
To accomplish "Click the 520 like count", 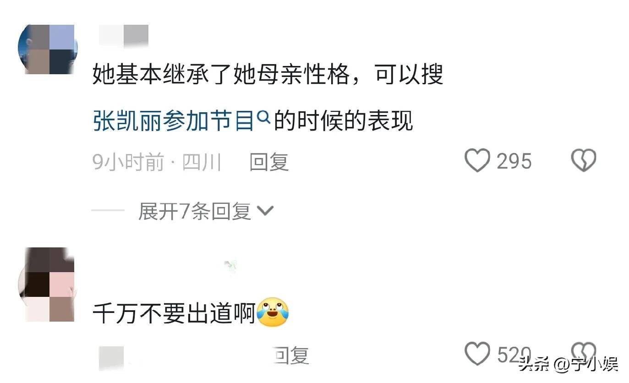I will pos(514,355).
